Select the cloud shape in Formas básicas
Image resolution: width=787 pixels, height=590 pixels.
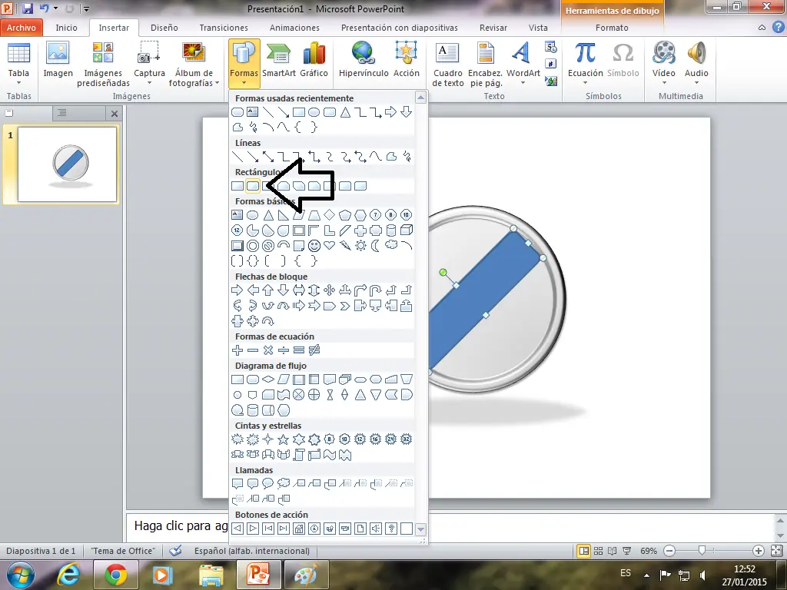click(391, 246)
